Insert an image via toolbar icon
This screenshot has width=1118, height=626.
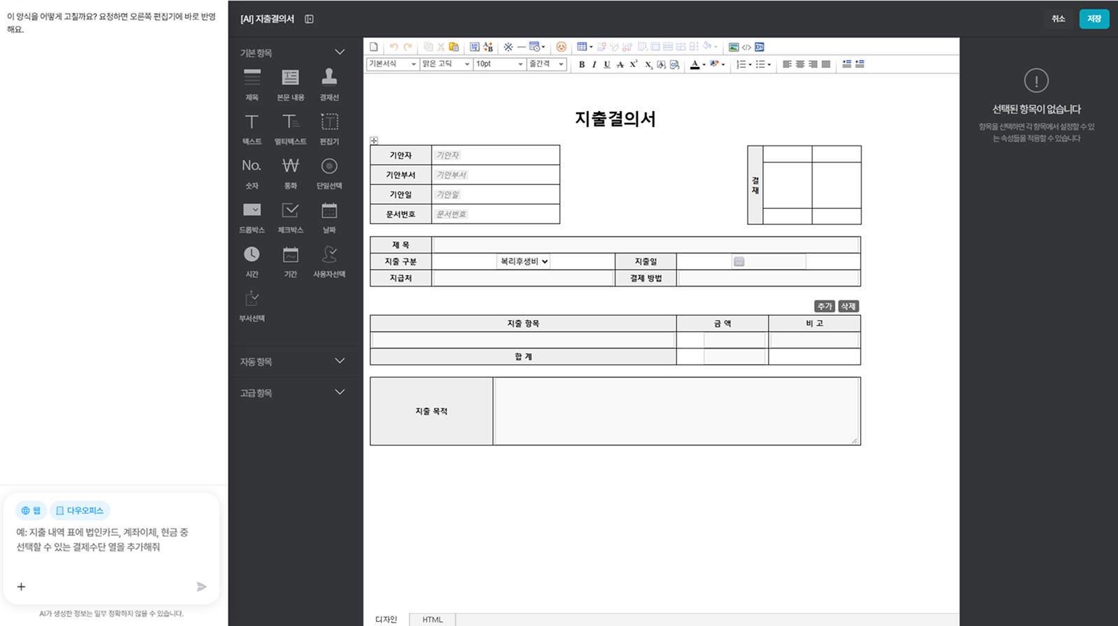(x=734, y=47)
